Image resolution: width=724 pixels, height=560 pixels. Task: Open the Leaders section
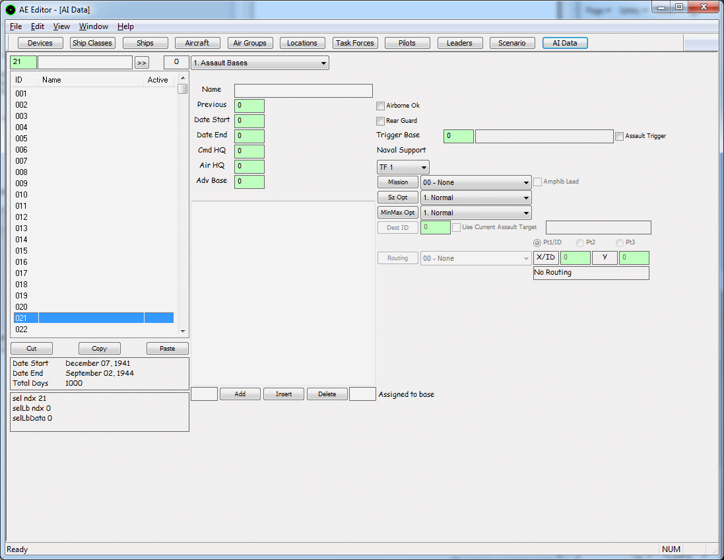pos(460,43)
